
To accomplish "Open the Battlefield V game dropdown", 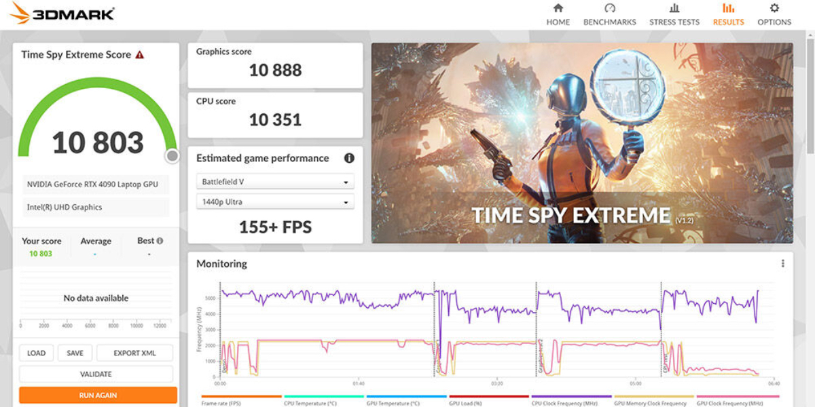I will point(275,182).
